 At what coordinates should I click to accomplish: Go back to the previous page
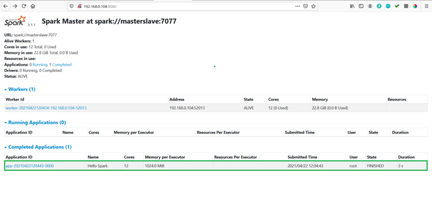[6, 6]
